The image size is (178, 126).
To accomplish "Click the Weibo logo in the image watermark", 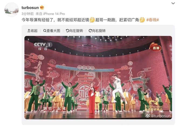I will (148, 116).
